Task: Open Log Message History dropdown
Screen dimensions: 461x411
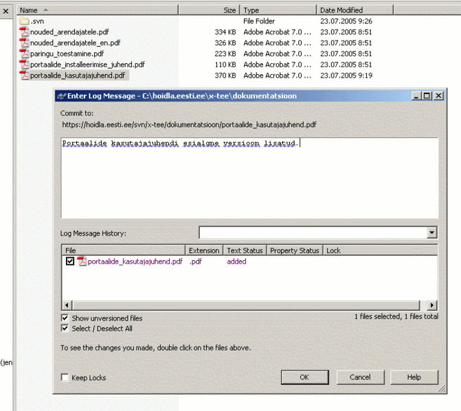Action: pyautogui.click(x=431, y=233)
